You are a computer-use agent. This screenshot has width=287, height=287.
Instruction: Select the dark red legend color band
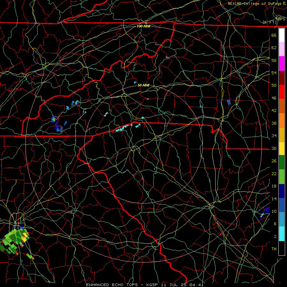pyautogui.click(x=282, y=78)
